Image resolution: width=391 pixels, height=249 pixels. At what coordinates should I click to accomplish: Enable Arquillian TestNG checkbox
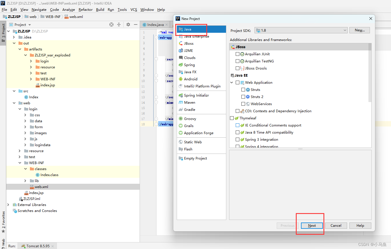(x=237, y=61)
